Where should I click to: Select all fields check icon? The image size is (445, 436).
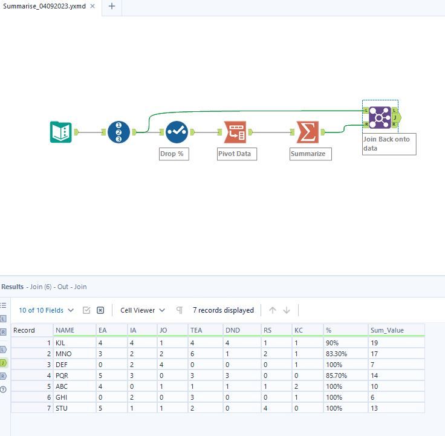tap(86, 310)
